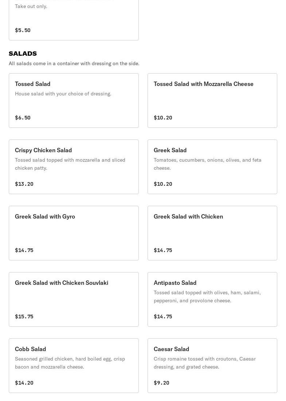286x401 pixels.
Task: Click the $6.50 Tossed Salad price
Action: (23, 118)
